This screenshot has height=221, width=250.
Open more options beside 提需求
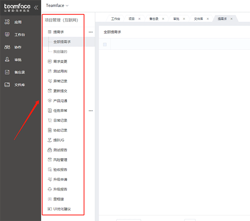(x=90, y=32)
